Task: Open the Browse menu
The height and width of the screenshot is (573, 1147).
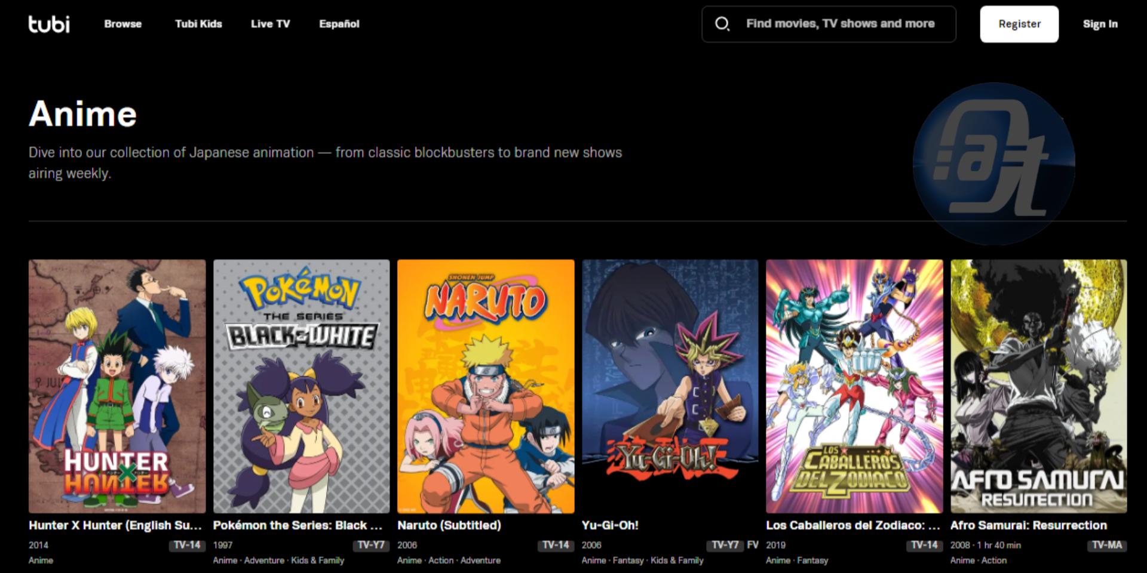Action: [x=123, y=24]
